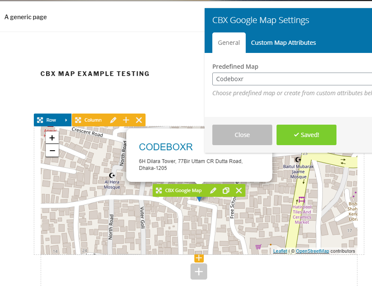
Task: Click the Baitul Mubarak Jaame Mosque icon
Action: tap(298, 160)
